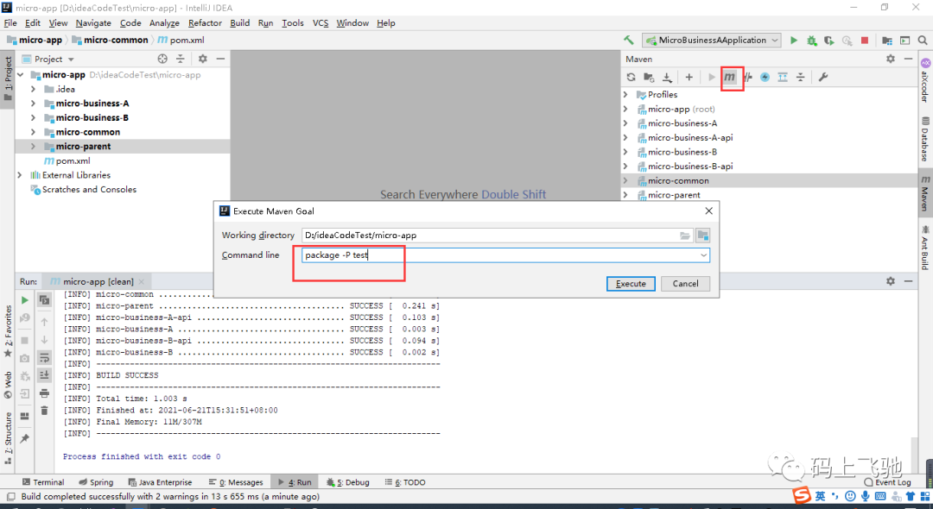
Task: Click the trash icon to clear Run console
Action: point(44,411)
